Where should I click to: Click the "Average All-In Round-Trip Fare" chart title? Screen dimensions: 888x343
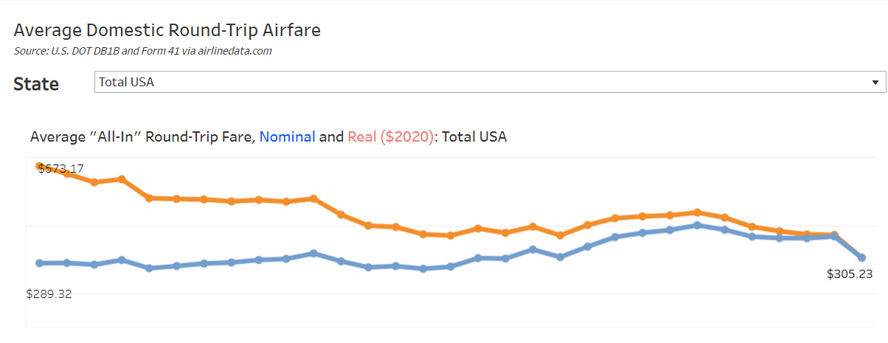(144, 136)
